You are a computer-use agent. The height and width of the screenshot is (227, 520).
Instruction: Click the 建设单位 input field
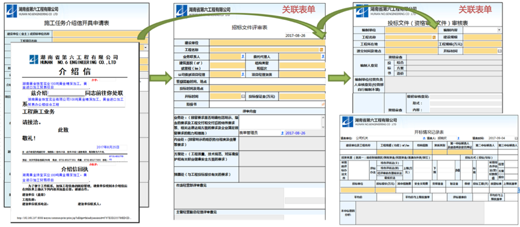point(268,43)
